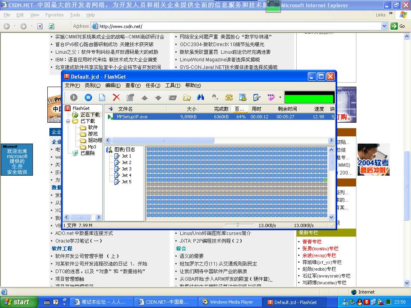
Task: Click the binoculars Find icon
Action: [201, 97]
